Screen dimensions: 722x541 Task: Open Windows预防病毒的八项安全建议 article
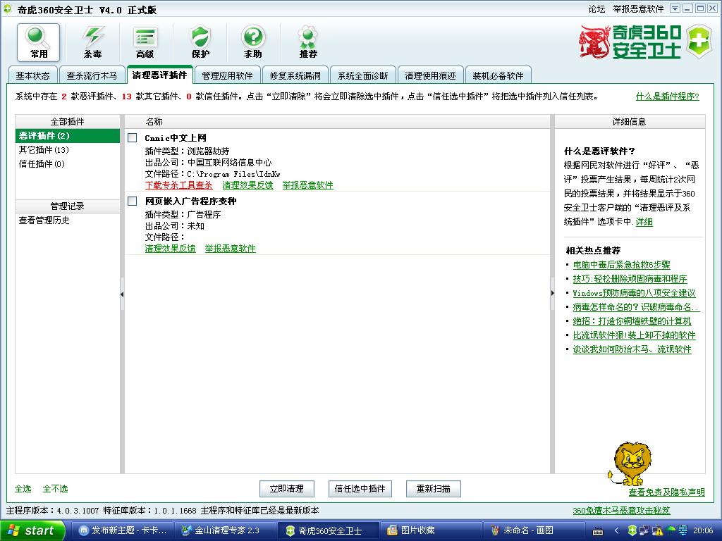pos(634,293)
